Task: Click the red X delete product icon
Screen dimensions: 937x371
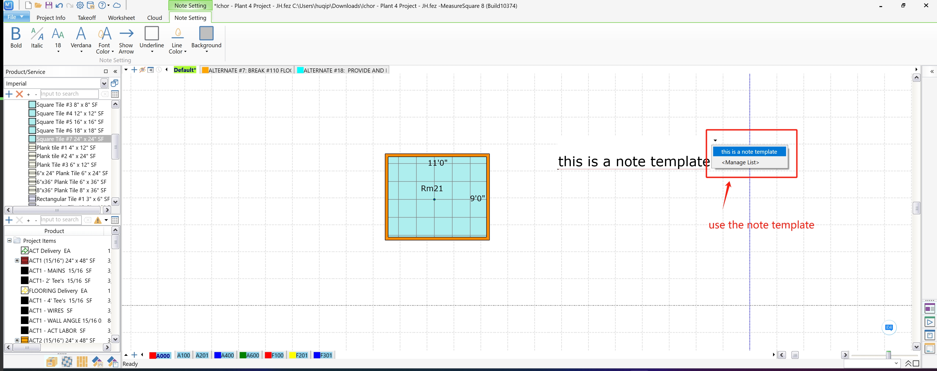Action: 20,94
